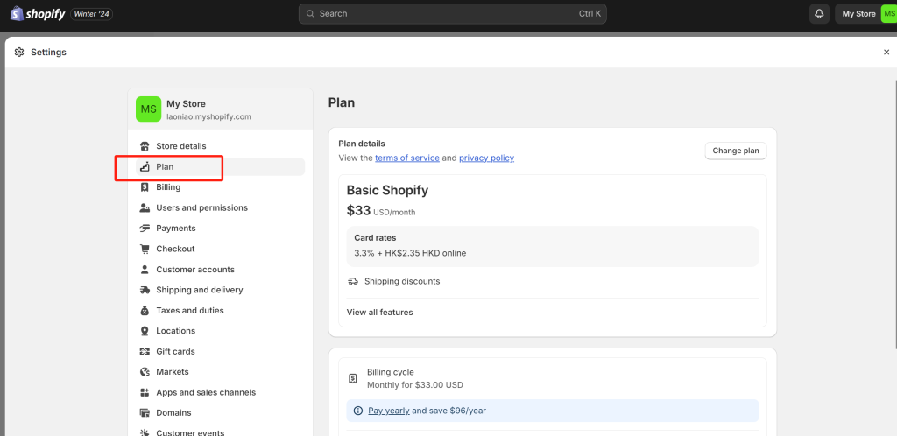
Task: Click the Domains icon
Action: point(145,412)
